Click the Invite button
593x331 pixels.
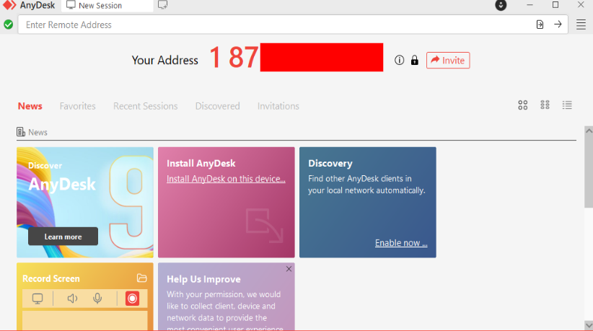(448, 61)
